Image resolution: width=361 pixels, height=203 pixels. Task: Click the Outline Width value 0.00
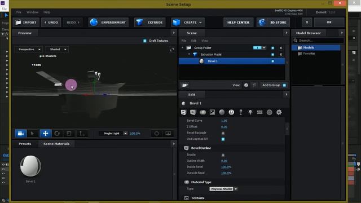pos(224,161)
